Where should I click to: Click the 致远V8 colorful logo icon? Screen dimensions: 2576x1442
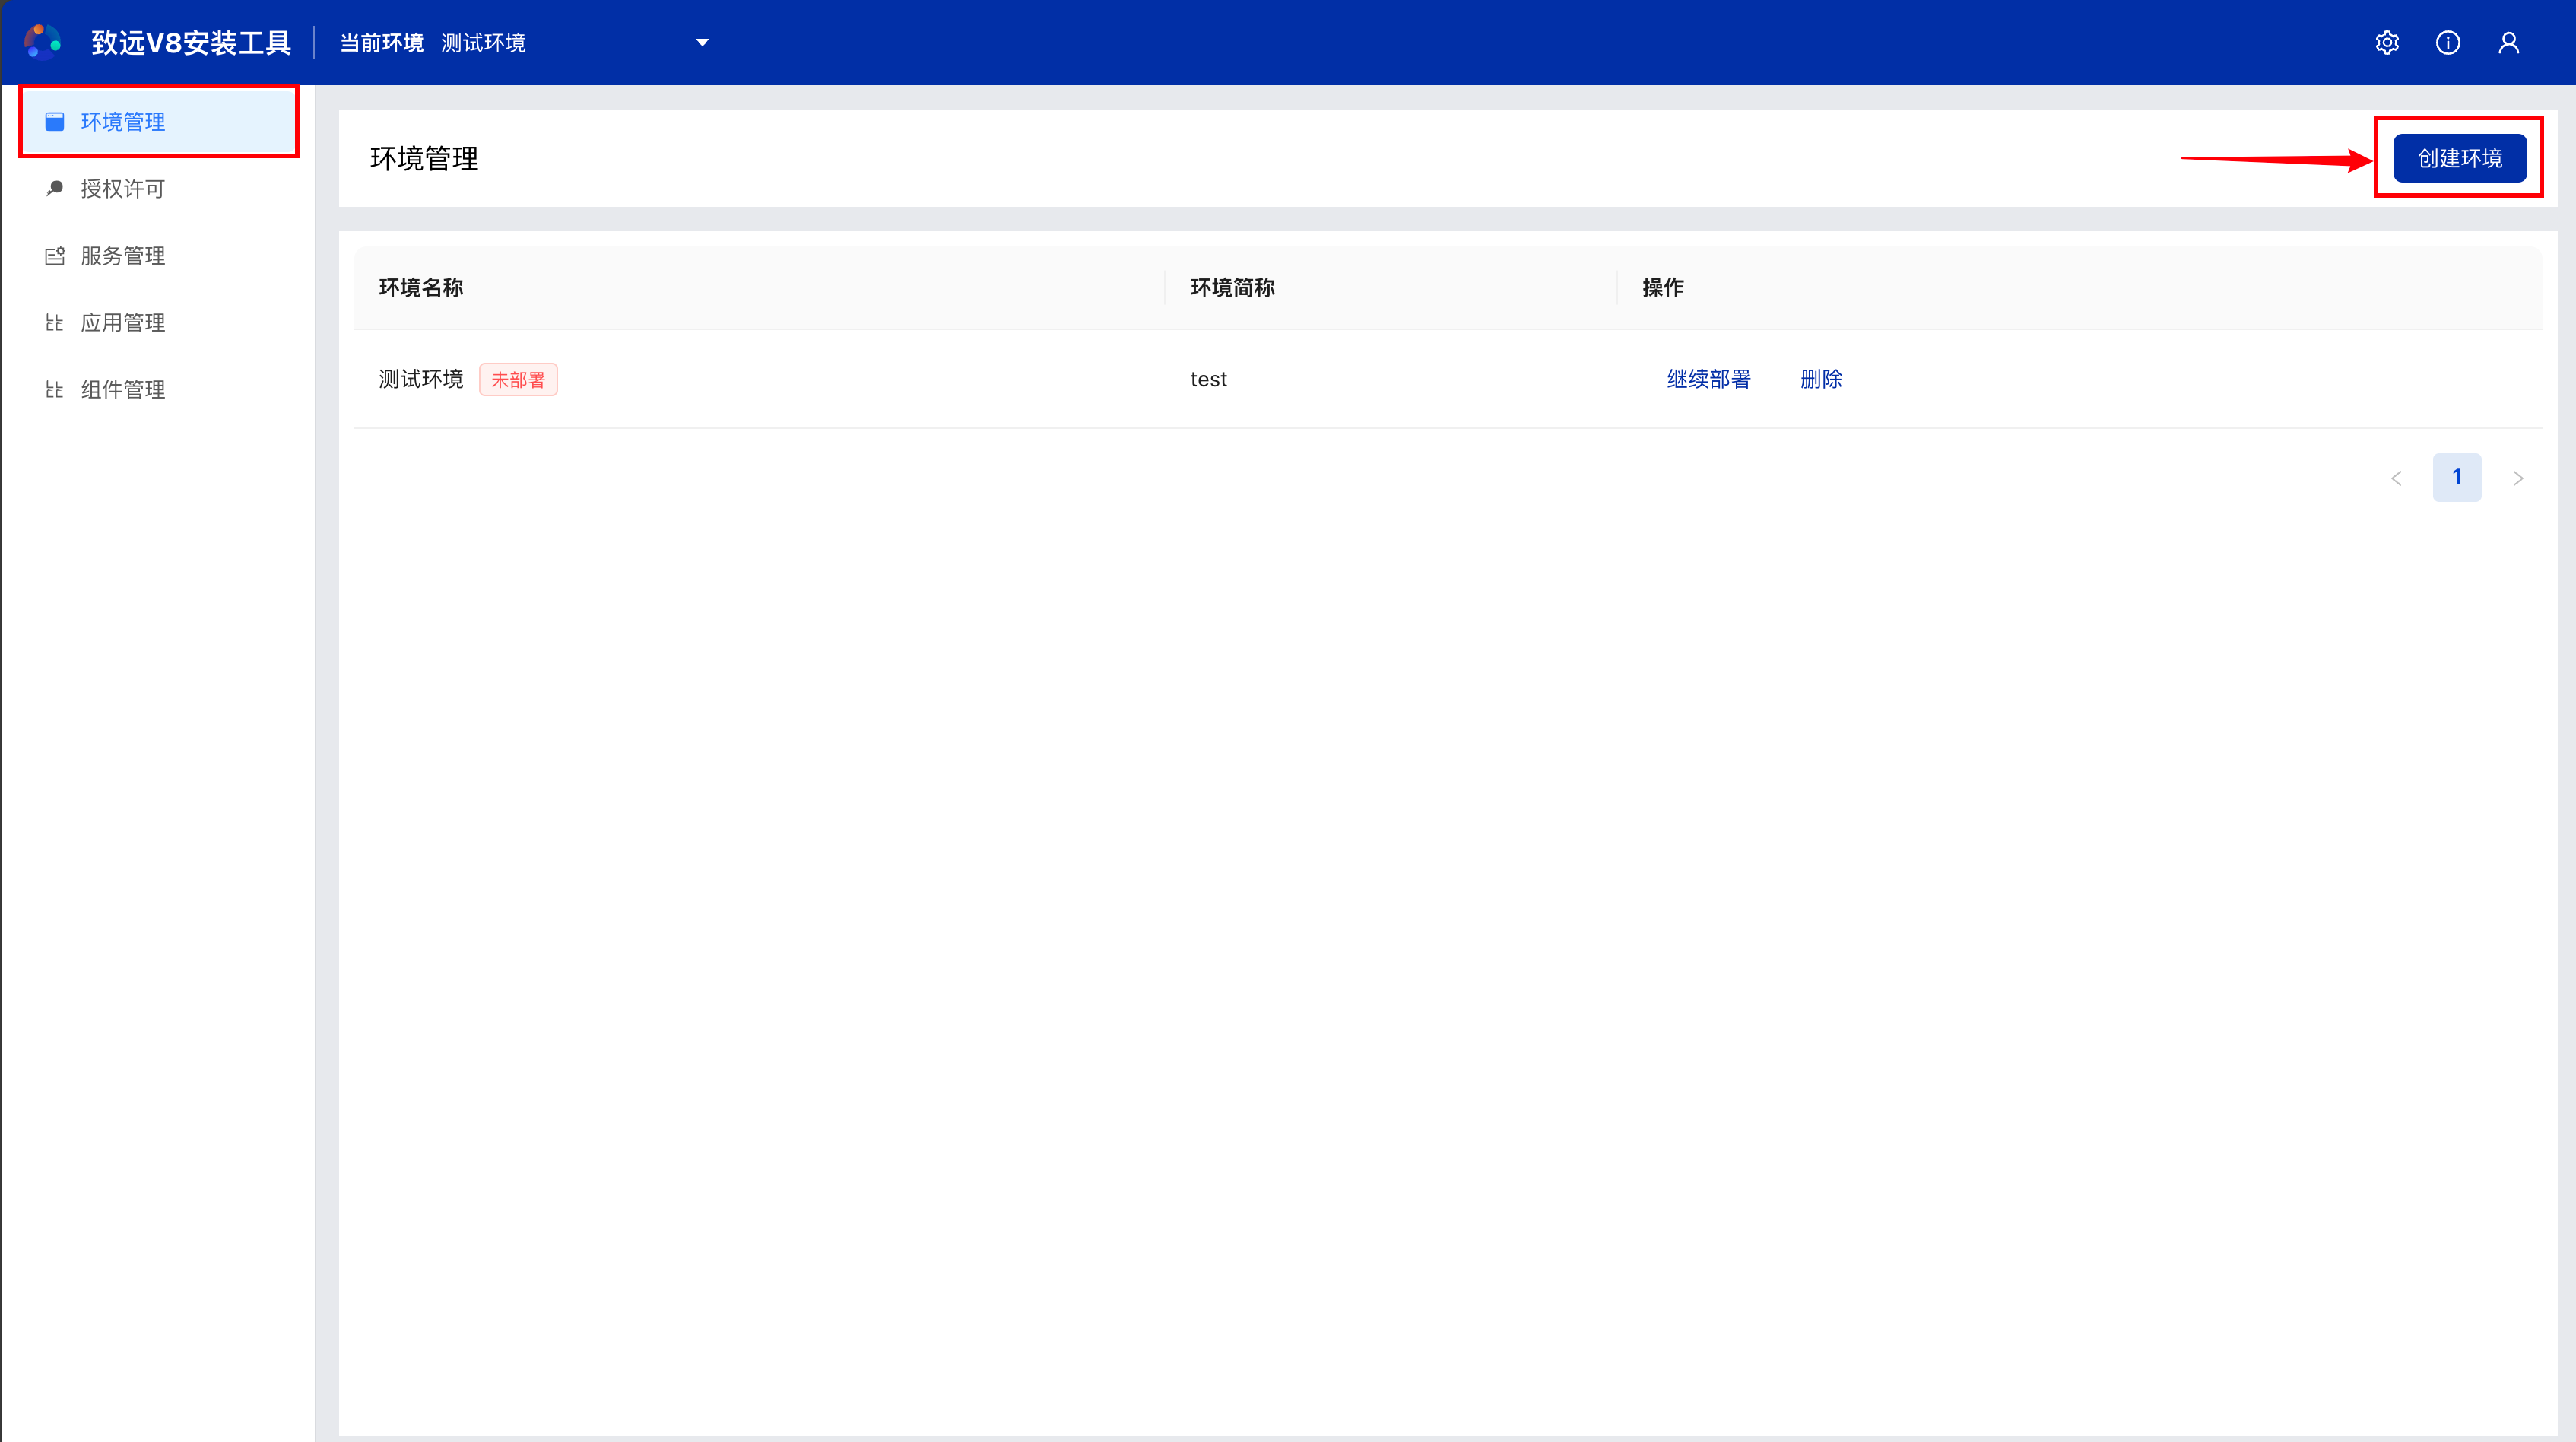click(x=42, y=42)
